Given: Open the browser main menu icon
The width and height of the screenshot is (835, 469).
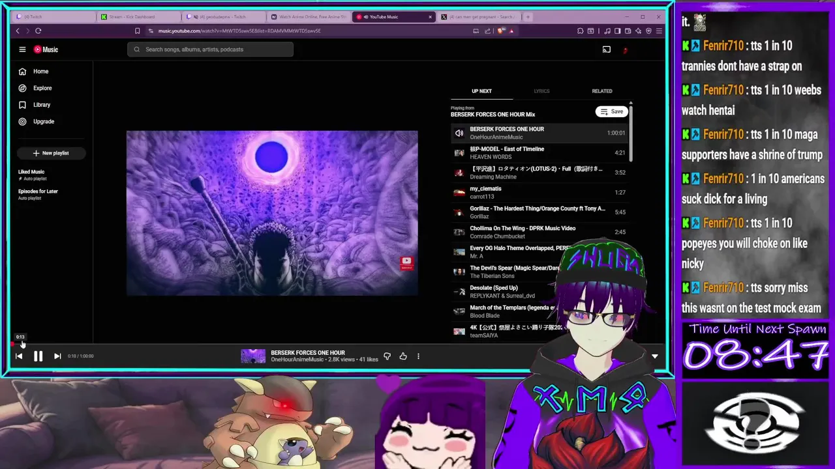Looking at the screenshot, I should 660,31.
